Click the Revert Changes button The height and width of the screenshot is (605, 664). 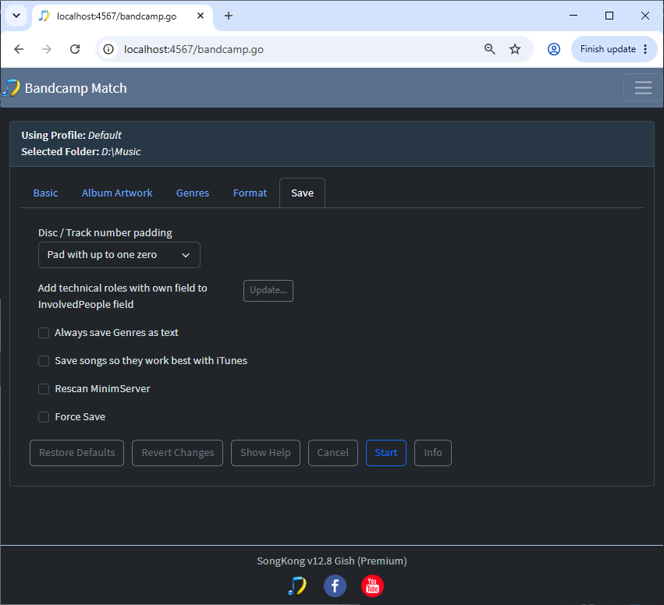click(x=177, y=453)
